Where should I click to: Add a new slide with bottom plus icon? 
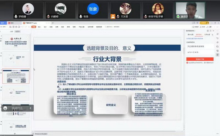click(x=15, y=133)
